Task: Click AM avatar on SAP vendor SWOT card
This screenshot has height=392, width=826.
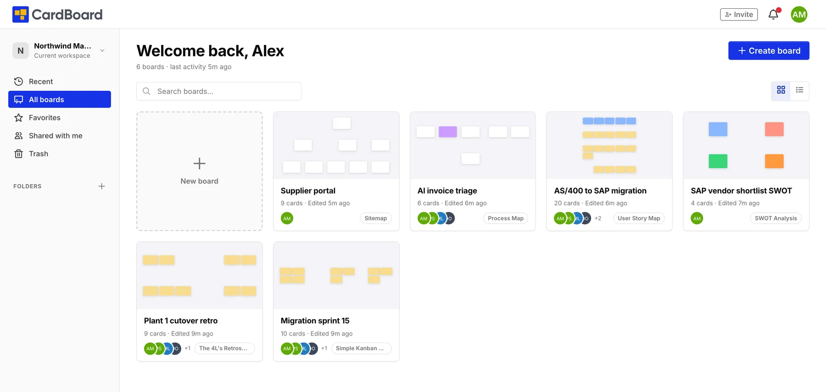Action: click(x=697, y=218)
